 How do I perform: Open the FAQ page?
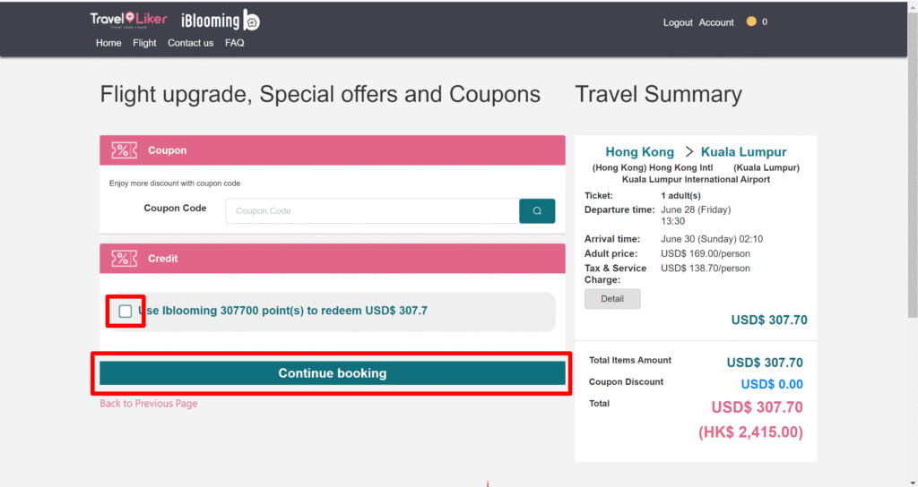[234, 43]
